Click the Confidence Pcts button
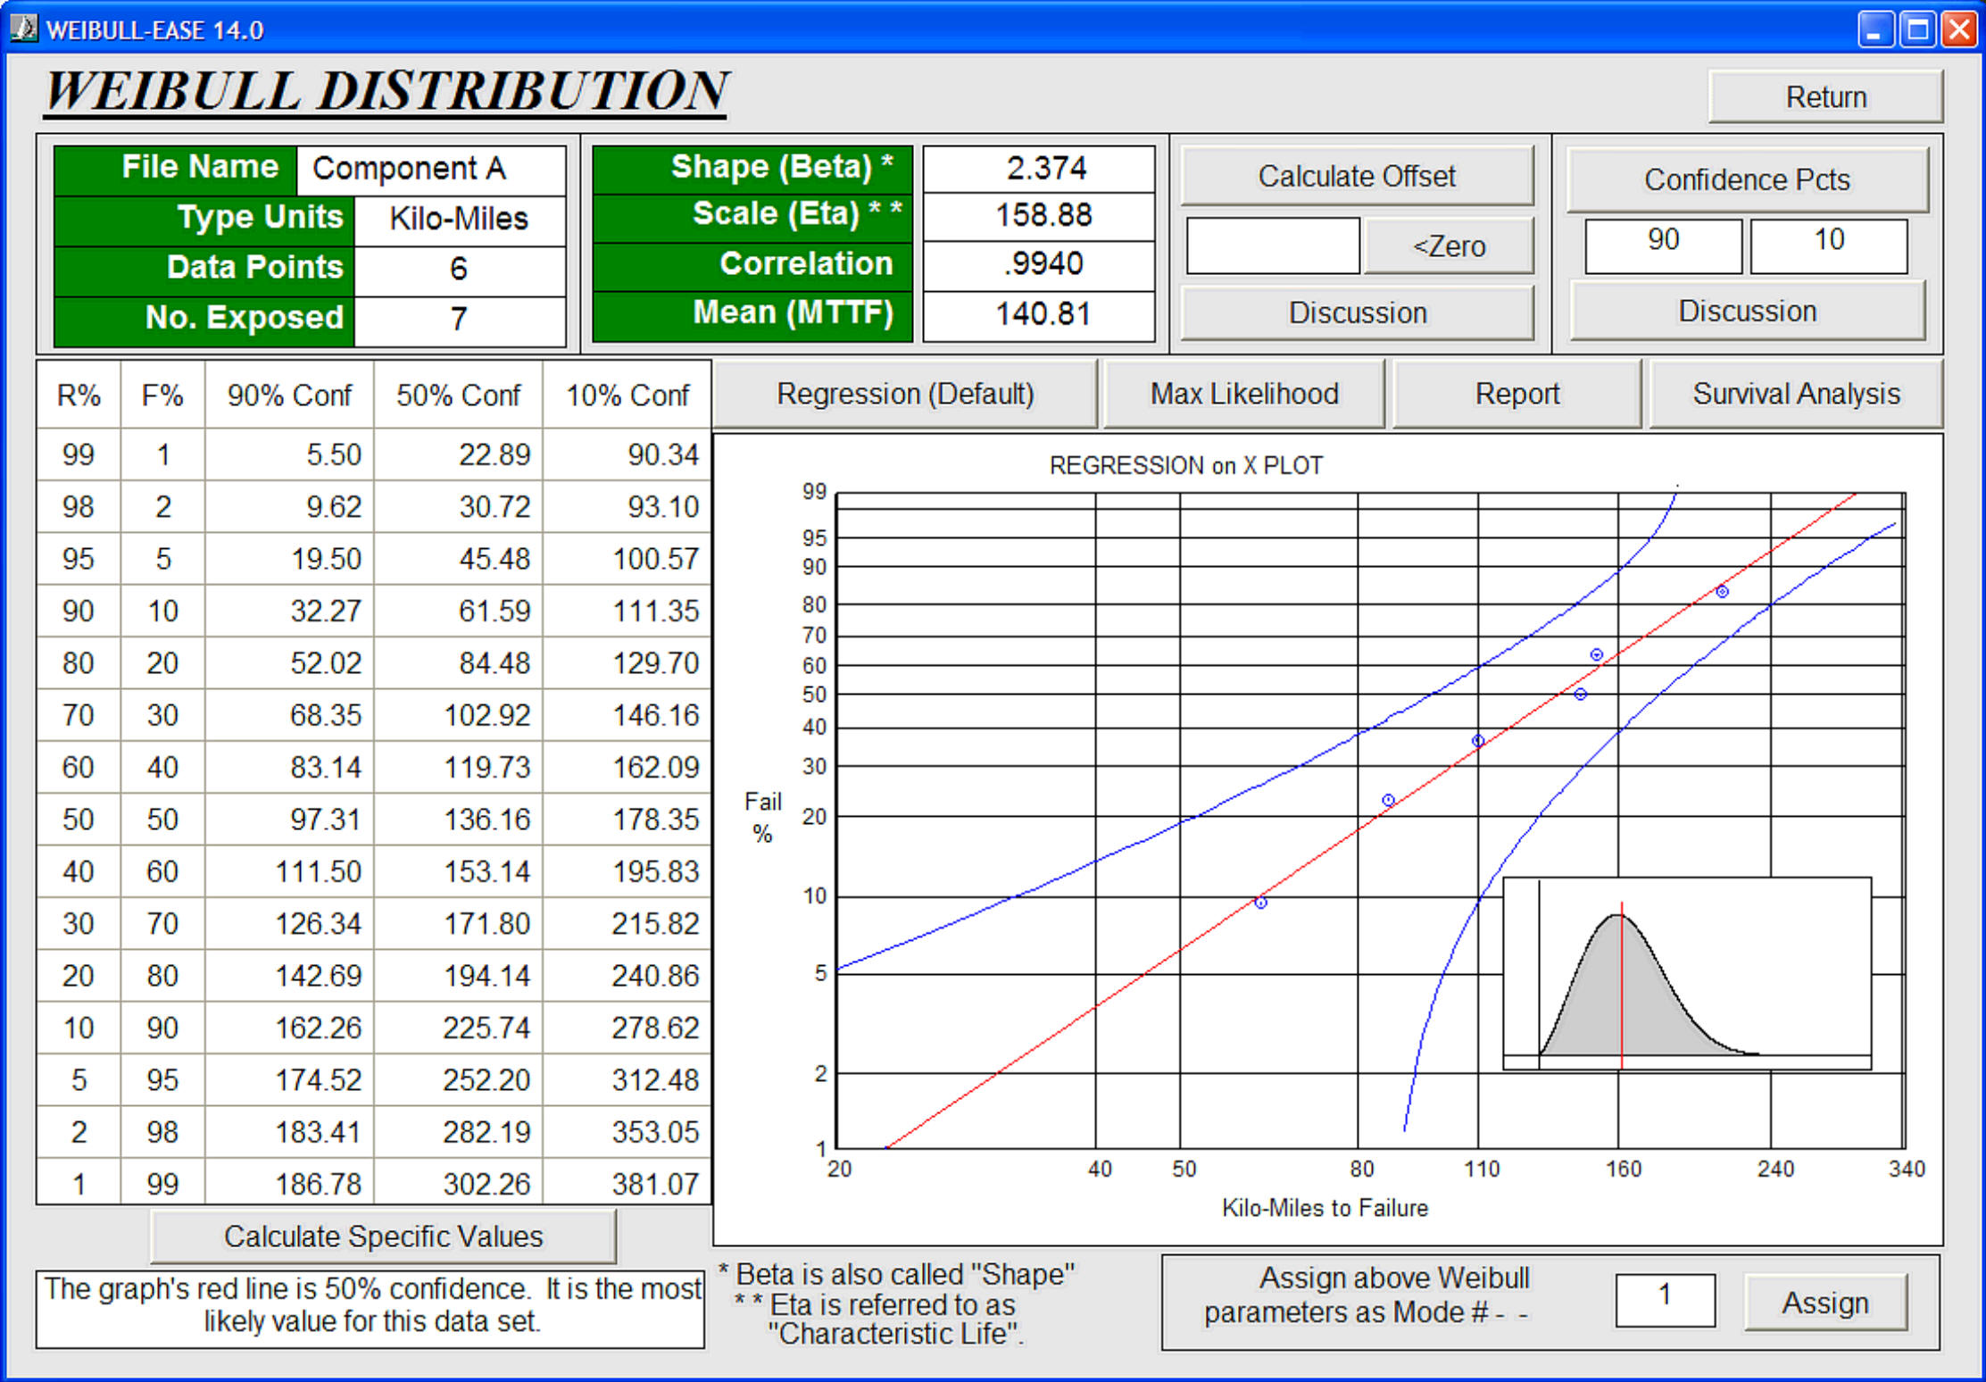Viewport: 1986px width, 1382px height. (x=1747, y=179)
